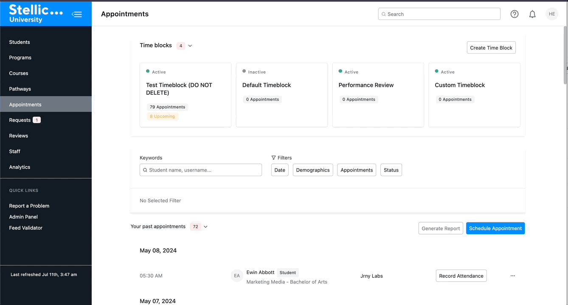Open the Appointments filter dropdown

point(357,170)
